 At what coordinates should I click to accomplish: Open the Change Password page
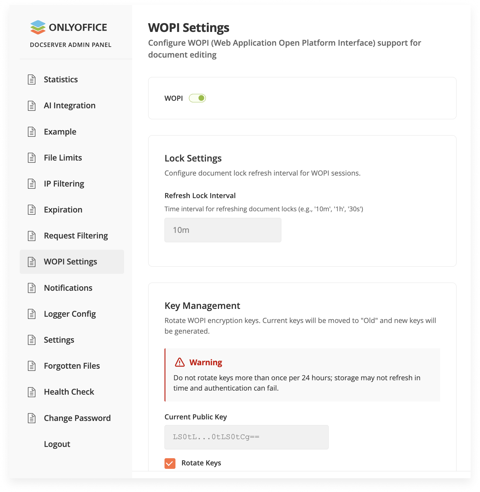tap(77, 418)
